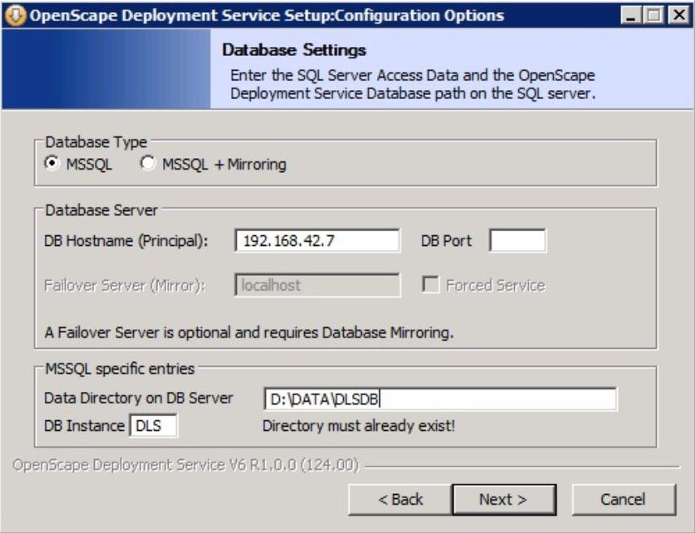Image resolution: width=695 pixels, height=533 pixels.
Task: Minimize the setup window
Action: pyautogui.click(x=631, y=15)
